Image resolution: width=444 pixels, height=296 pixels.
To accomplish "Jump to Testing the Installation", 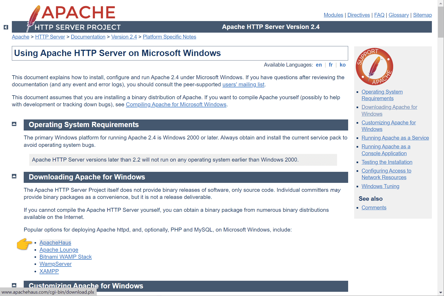I will pyautogui.click(x=387, y=162).
